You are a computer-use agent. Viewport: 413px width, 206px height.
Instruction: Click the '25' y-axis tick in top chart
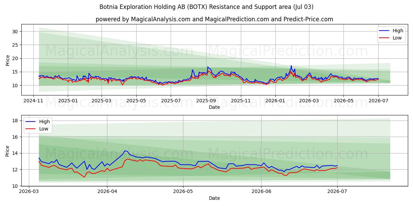click(x=16, y=45)
